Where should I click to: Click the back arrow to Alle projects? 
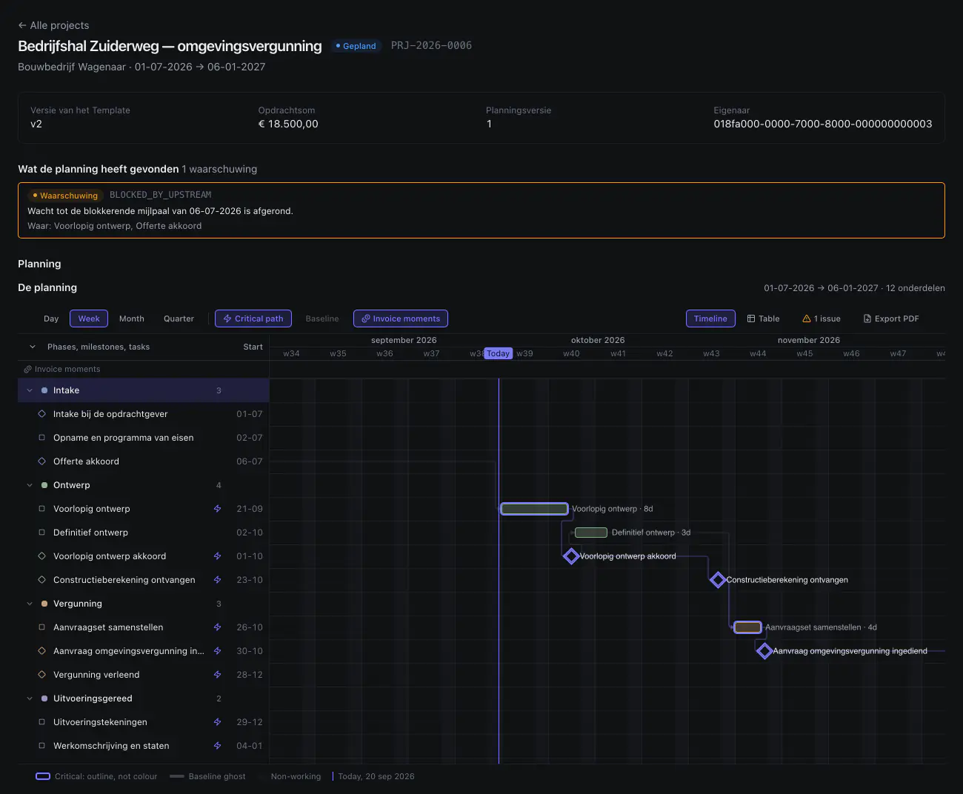click(x=22, y=25)
